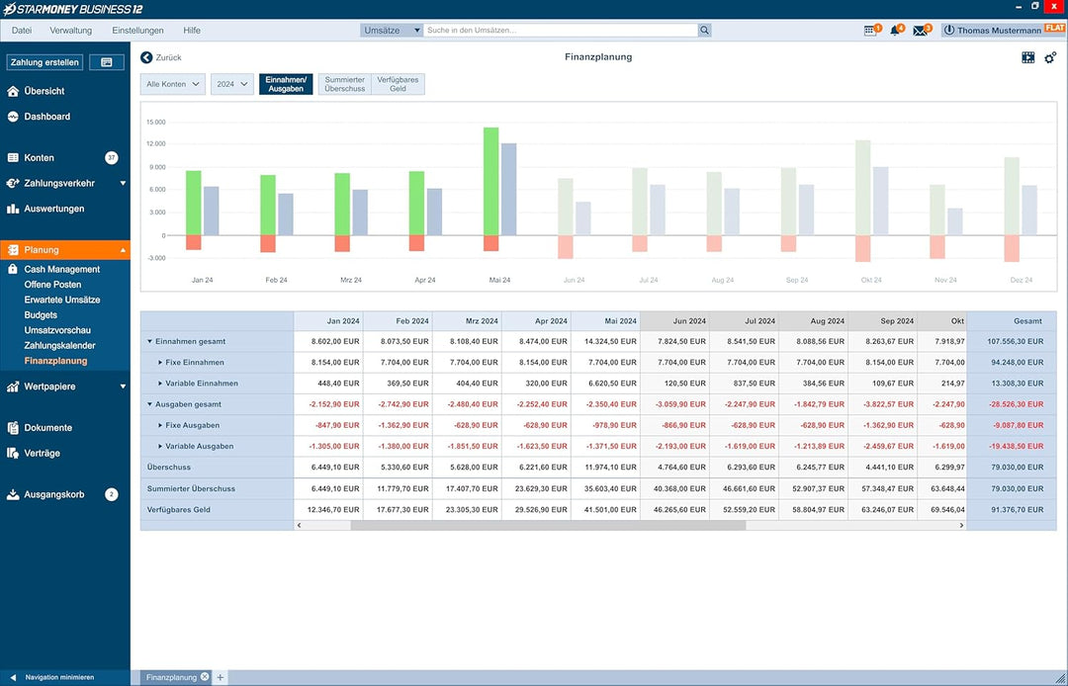Switch chart to Verfügbares Geld view
Screen dimensions: 1068x686
(x=398, y=84)
